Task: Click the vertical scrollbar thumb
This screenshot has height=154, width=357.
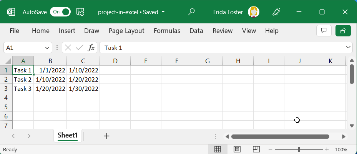Action: [352, 74]
